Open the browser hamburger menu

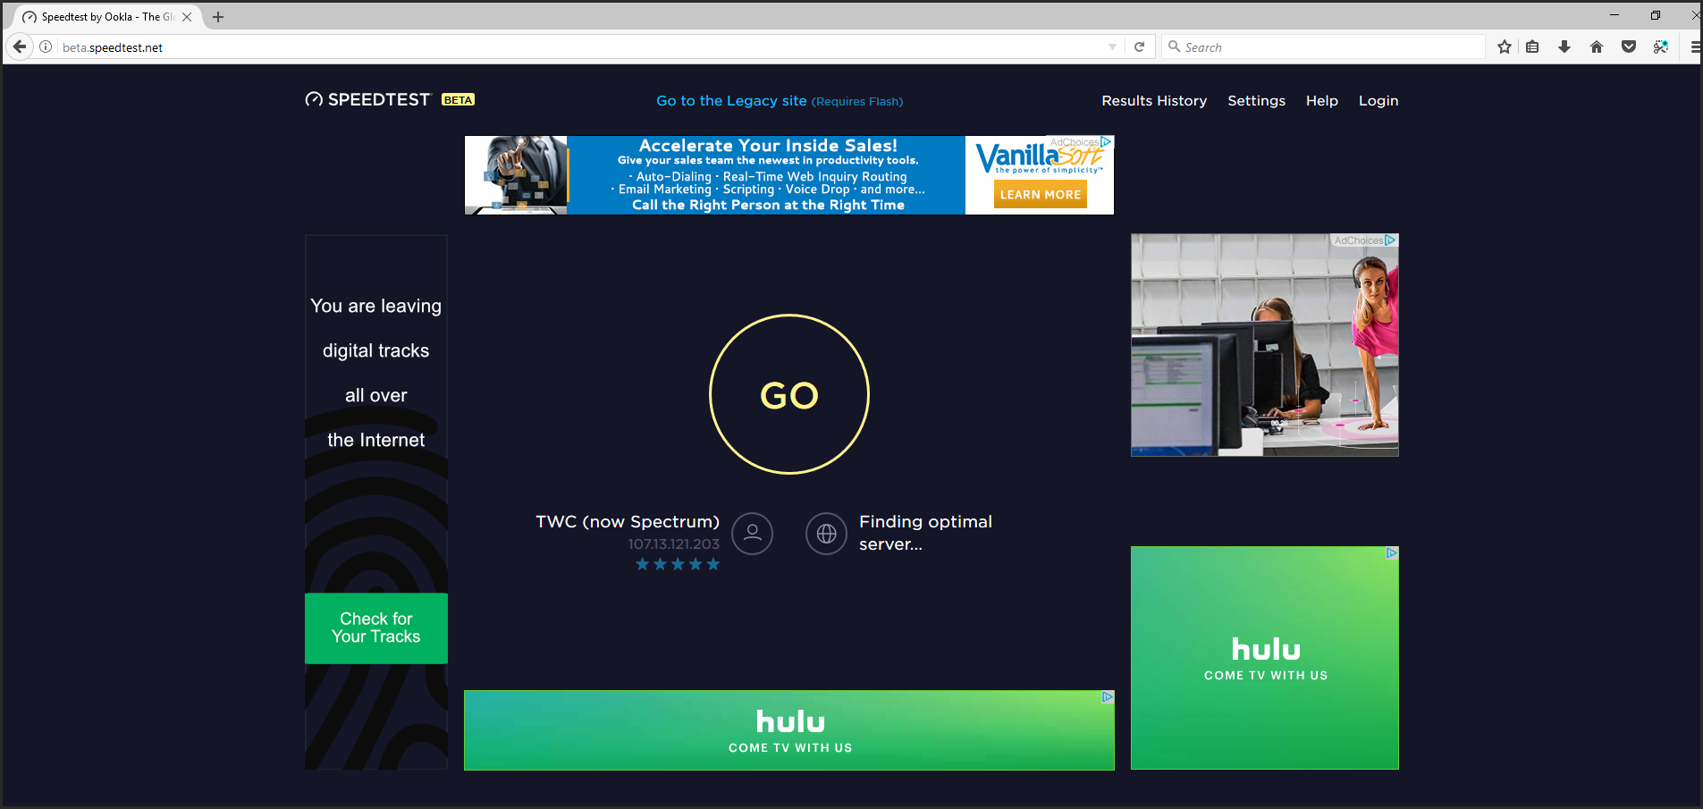1695,47
